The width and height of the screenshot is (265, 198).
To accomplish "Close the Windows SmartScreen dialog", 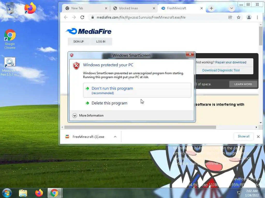I will [x=190, y=54].
